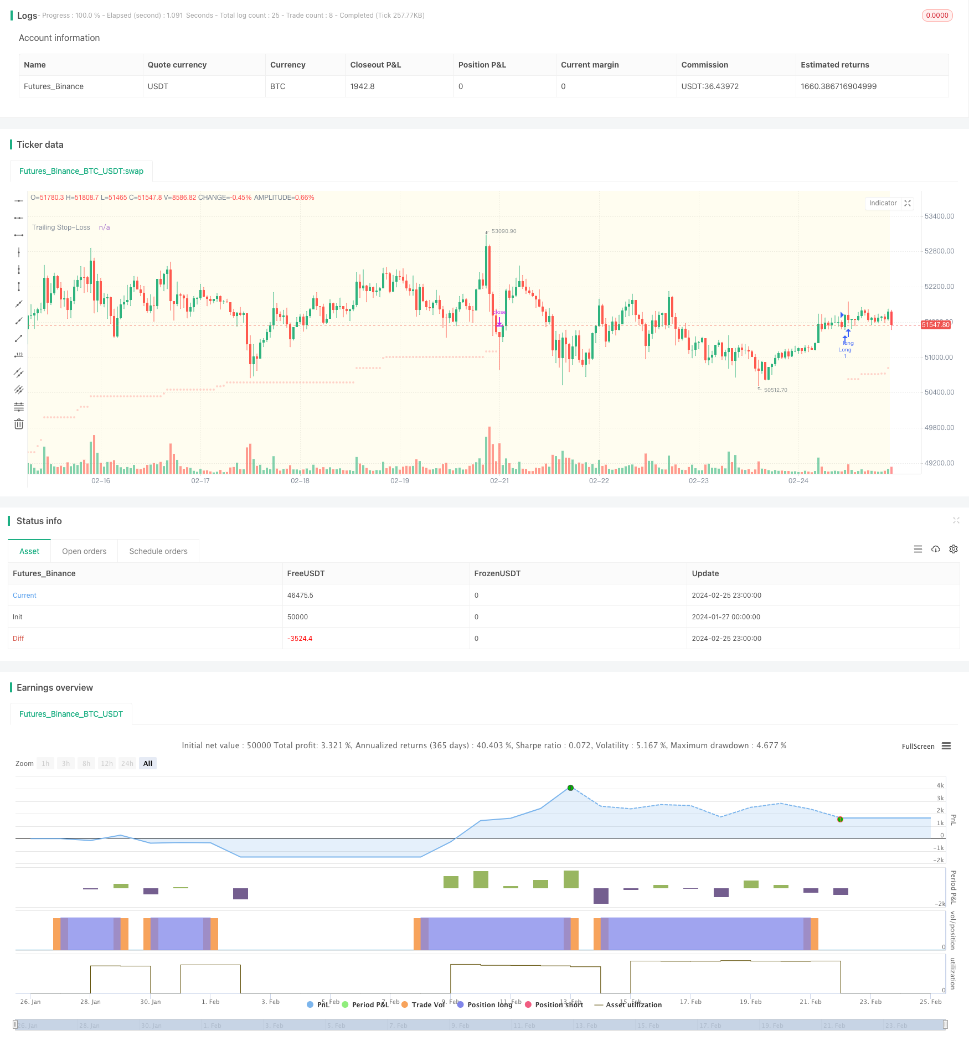The width and height of the screenshot is (969, 1046).
Task: Click the -3524.4 Diff value
Action: (300, 638)
